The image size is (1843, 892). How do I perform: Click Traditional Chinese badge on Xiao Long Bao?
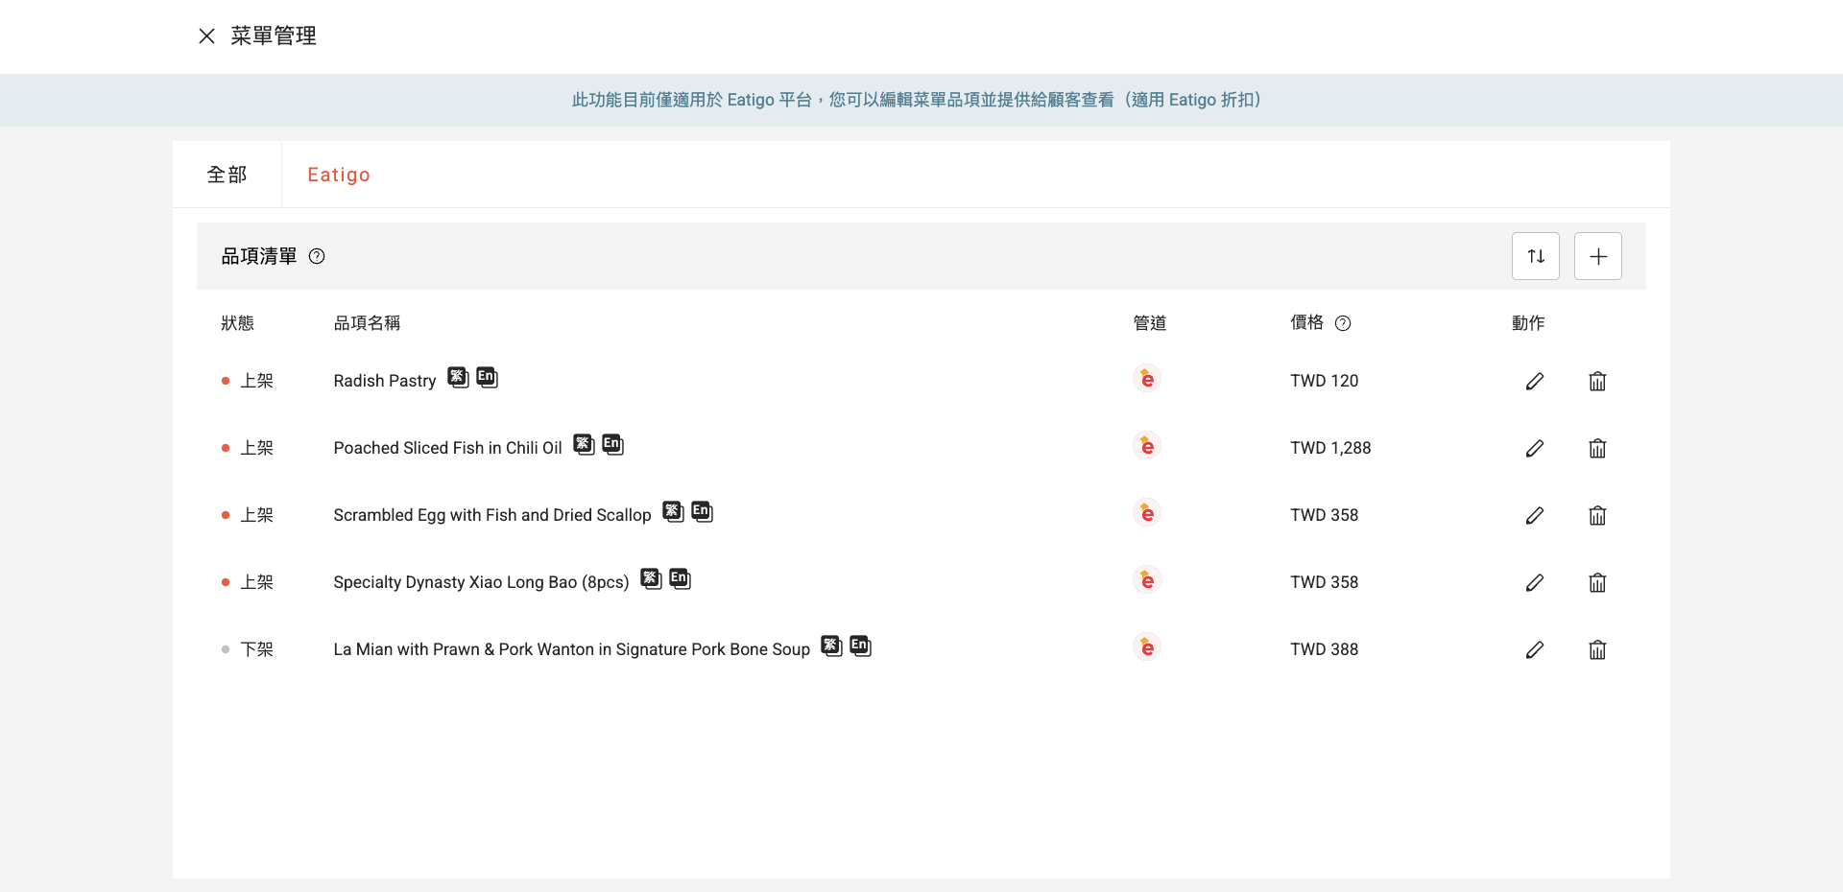point(651,578)
